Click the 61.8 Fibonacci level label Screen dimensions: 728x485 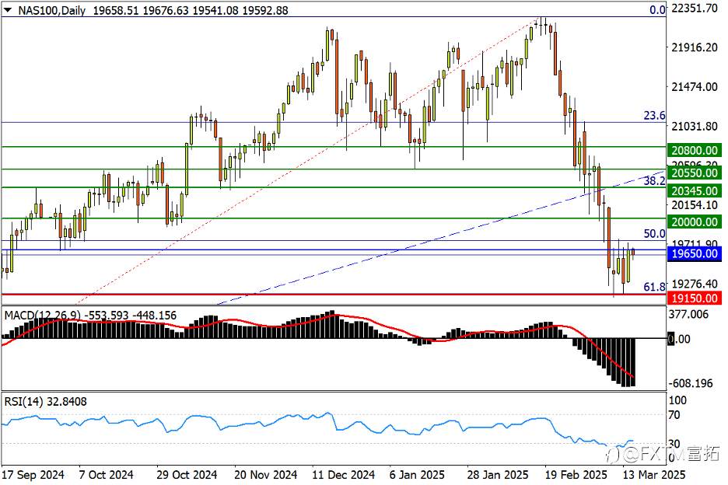(x=654, y=287)
